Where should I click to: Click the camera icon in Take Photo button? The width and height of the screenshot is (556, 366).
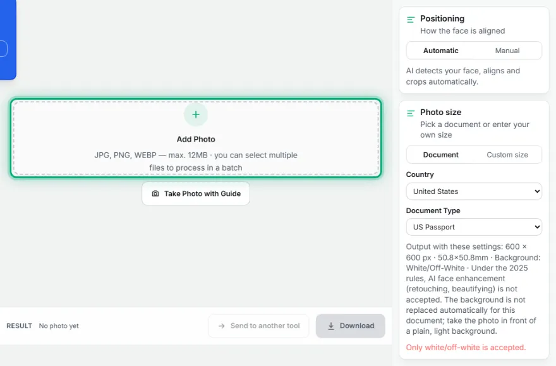[x=155, y=193]
